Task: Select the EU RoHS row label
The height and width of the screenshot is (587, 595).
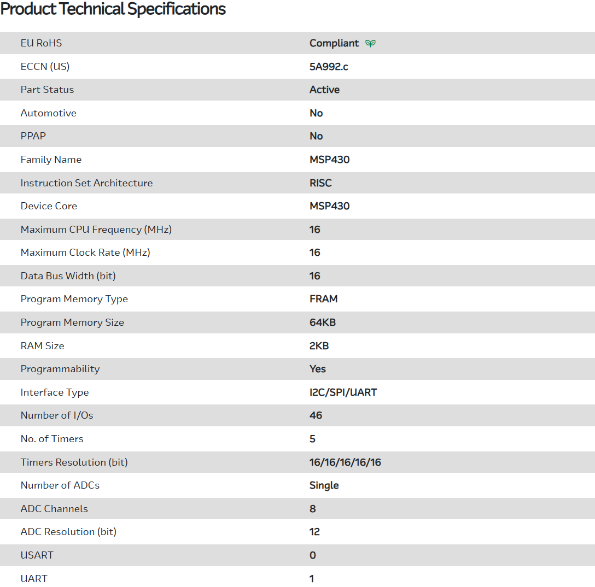Action: pyautogui.click(x=41, y=43)
